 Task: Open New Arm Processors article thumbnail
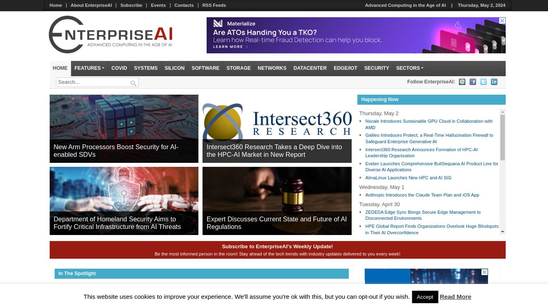pyautogui.click(x=124, y=129)
